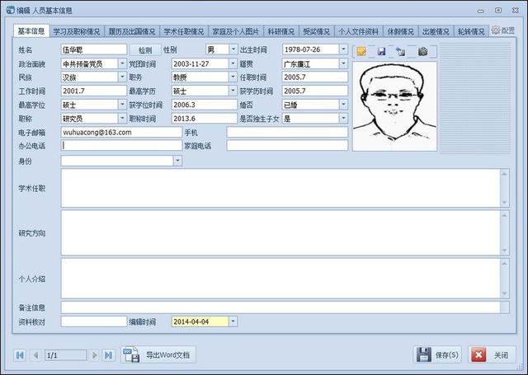Viewport: 528px width, 375px height.
Task: Expand the 婚否 dropdown showing 已婚
Action: (x=343, y=105)
